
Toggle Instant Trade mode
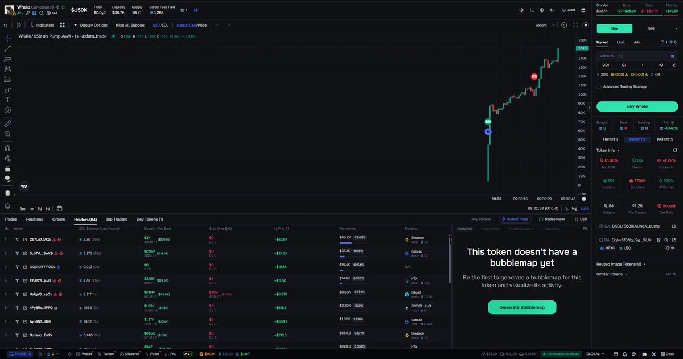click(x=515, y=219)
